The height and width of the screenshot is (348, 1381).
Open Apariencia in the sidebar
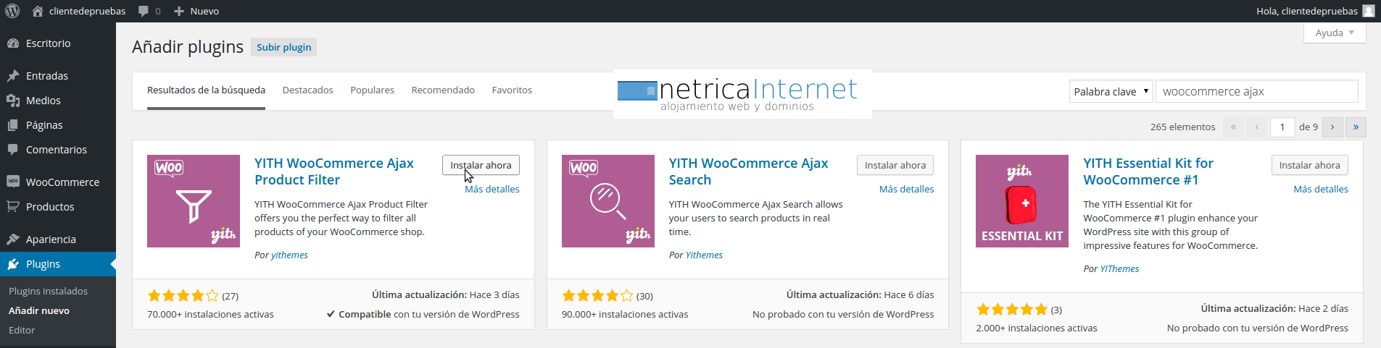click(x=51, y=239)
